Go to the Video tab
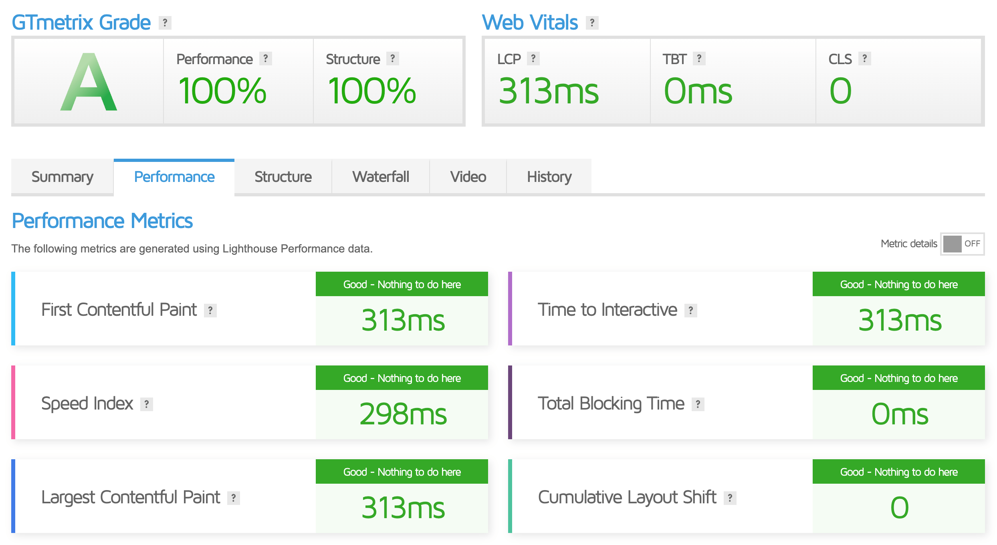This screenshot has height=545, width=997. [x=468, y=177]
